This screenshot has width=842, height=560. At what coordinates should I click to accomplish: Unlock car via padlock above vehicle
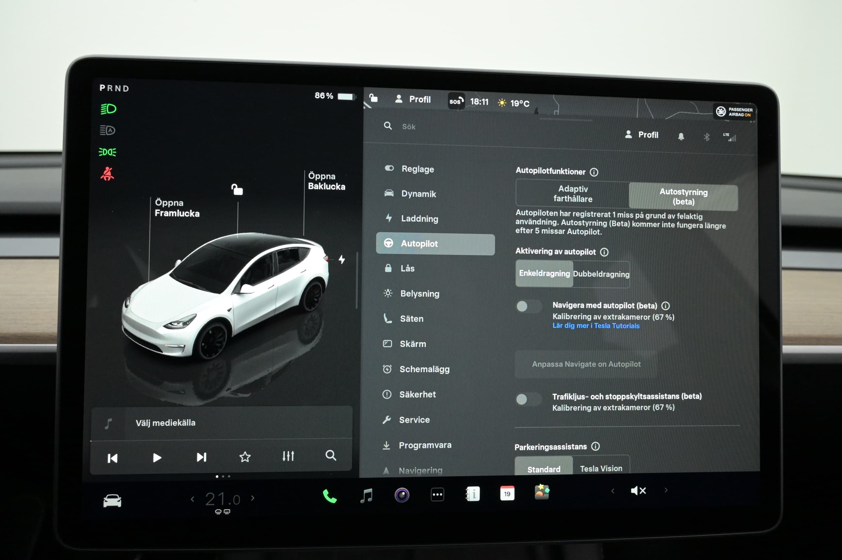[237, 189]
